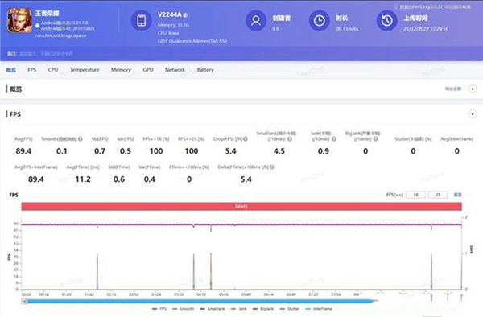Viewport: 483px width, 317px height.
Task: Click the info icon beside Delta(FTime)
Action: [x=272, y=167]
